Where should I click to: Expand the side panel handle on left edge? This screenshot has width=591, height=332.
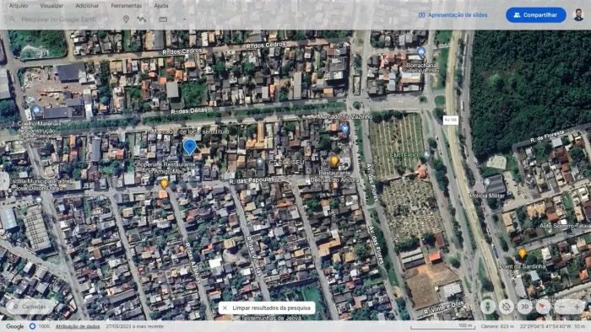[x=3, y=181]
